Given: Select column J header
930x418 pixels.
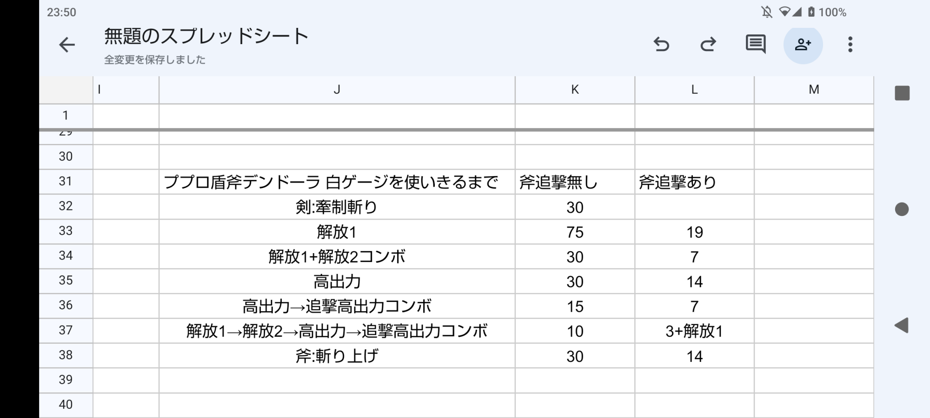Looking at the screenshot, I should [x=337, y=90].
